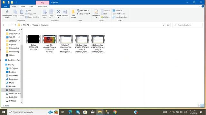206x115 pixels.
Task: Open the Open command dropdown
Action: 106,11
